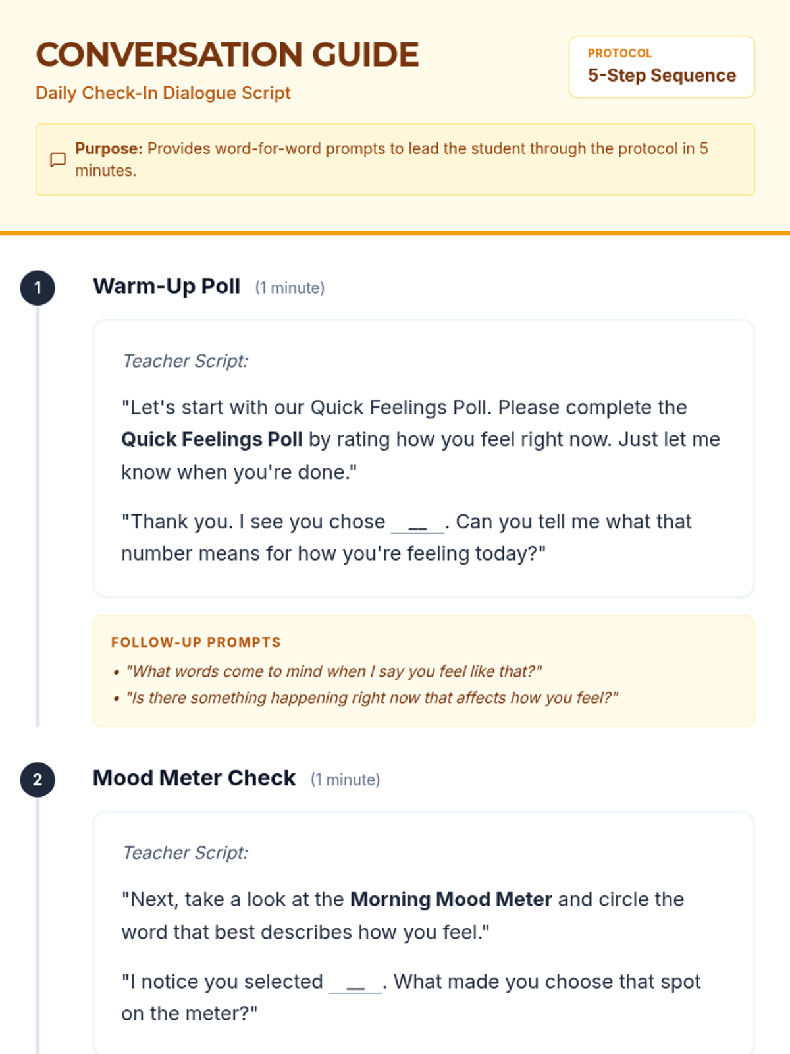Select the step 2 numbered circle

tap(38, 779)
